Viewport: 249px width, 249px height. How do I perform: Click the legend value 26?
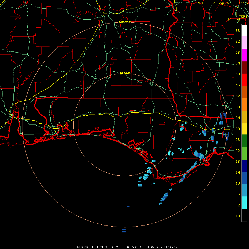pyautogui.click(x=238, y=140)
